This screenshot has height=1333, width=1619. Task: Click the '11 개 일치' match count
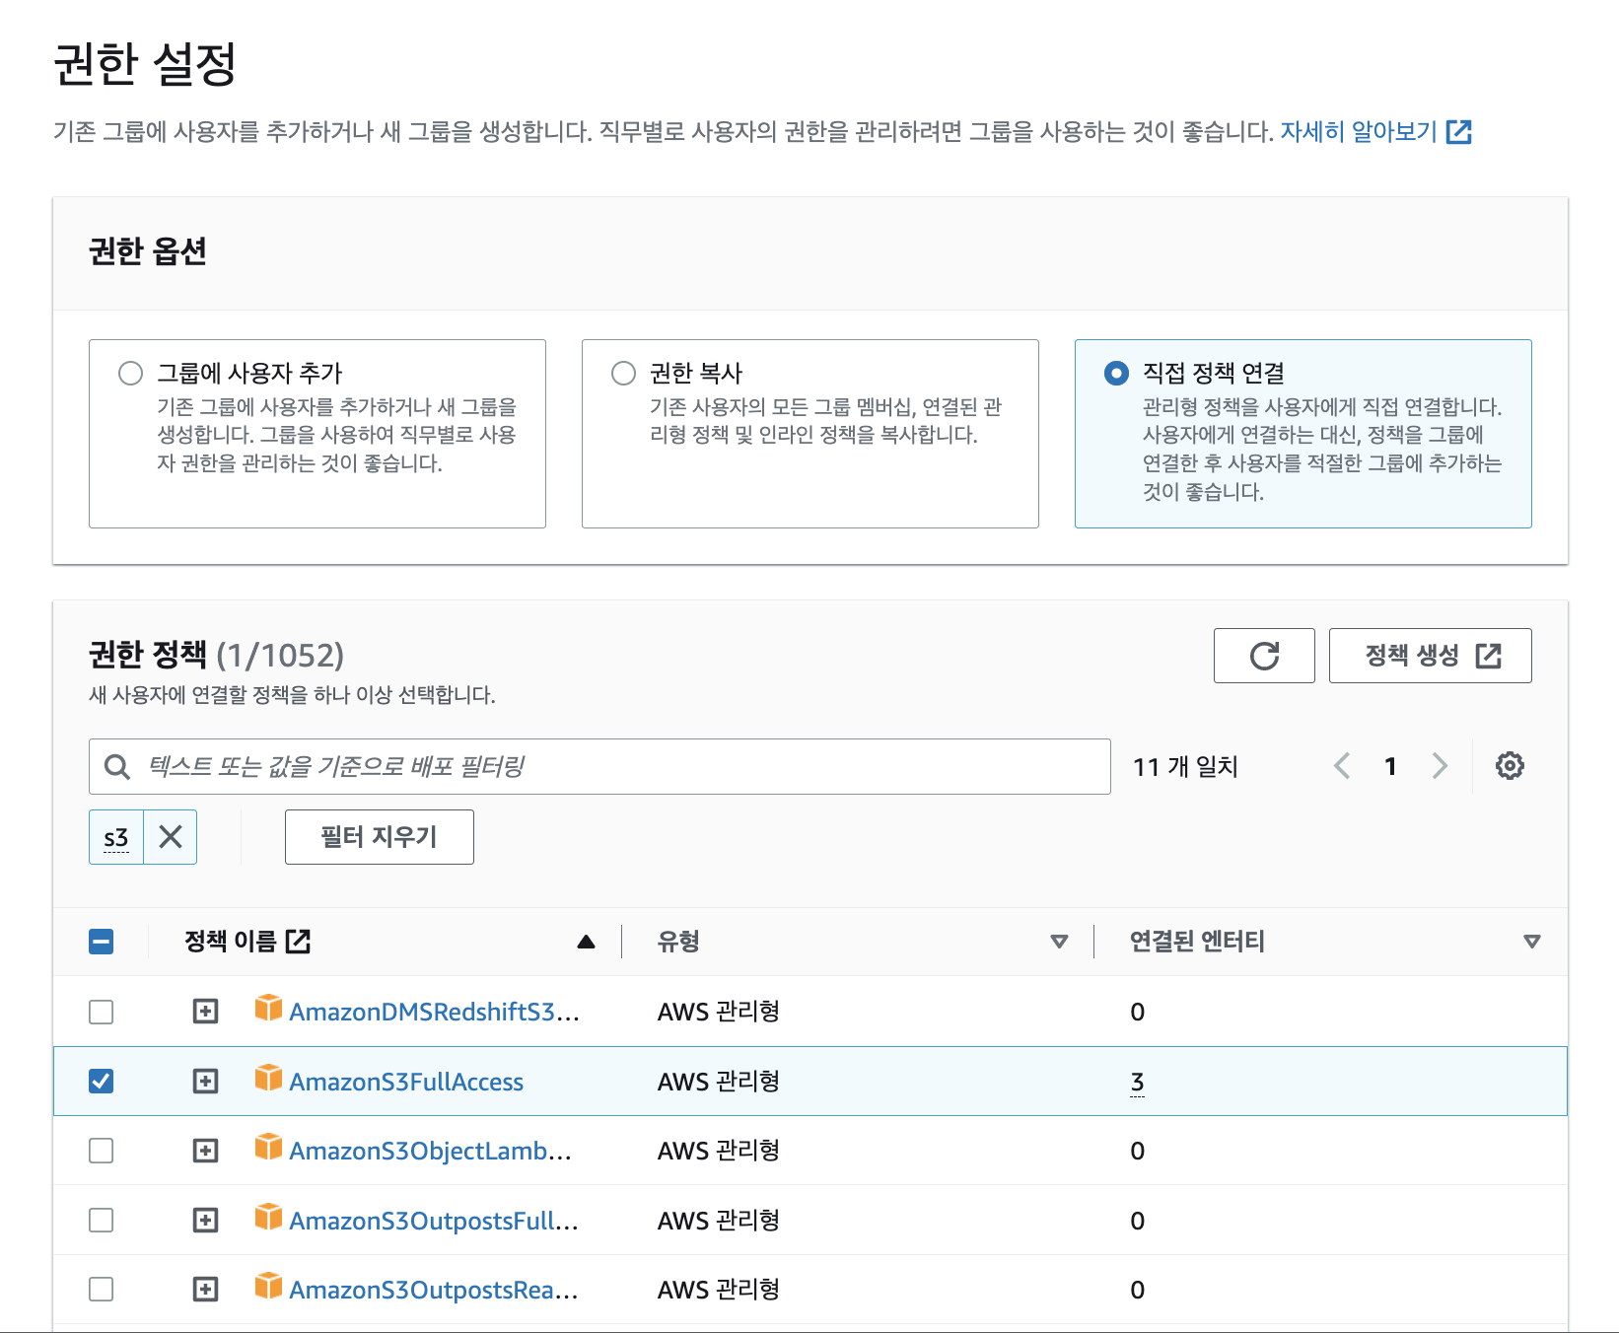(x=1185, y=766)
